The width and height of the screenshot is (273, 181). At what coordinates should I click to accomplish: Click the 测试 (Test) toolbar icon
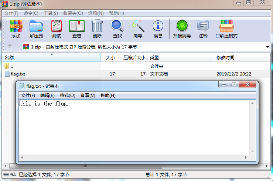coord(57,26)
